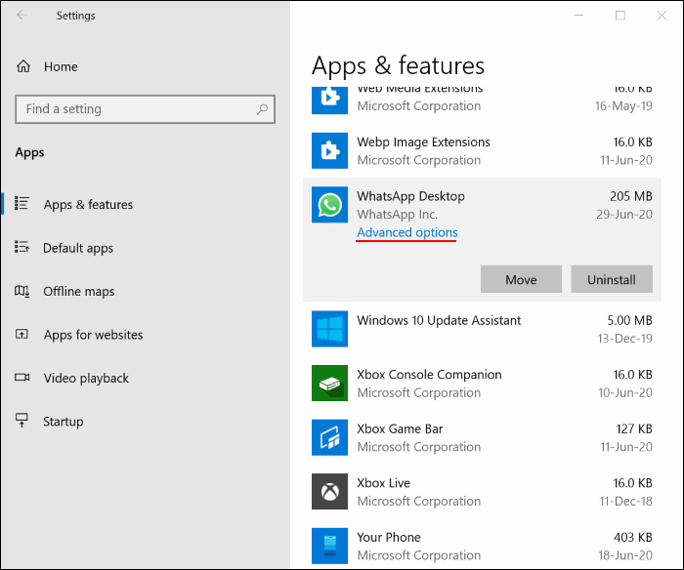The width and height of the screenshot is (684, 570).
Task: Click the Offline maps map icon
Action: click(x=21, y=291)
